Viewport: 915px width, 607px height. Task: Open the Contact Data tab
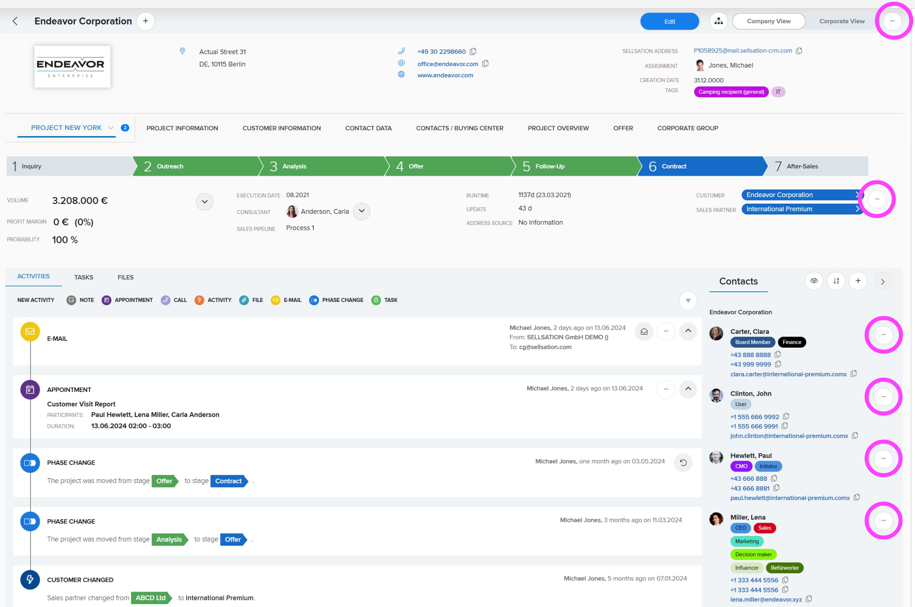(x=368, y=128)
